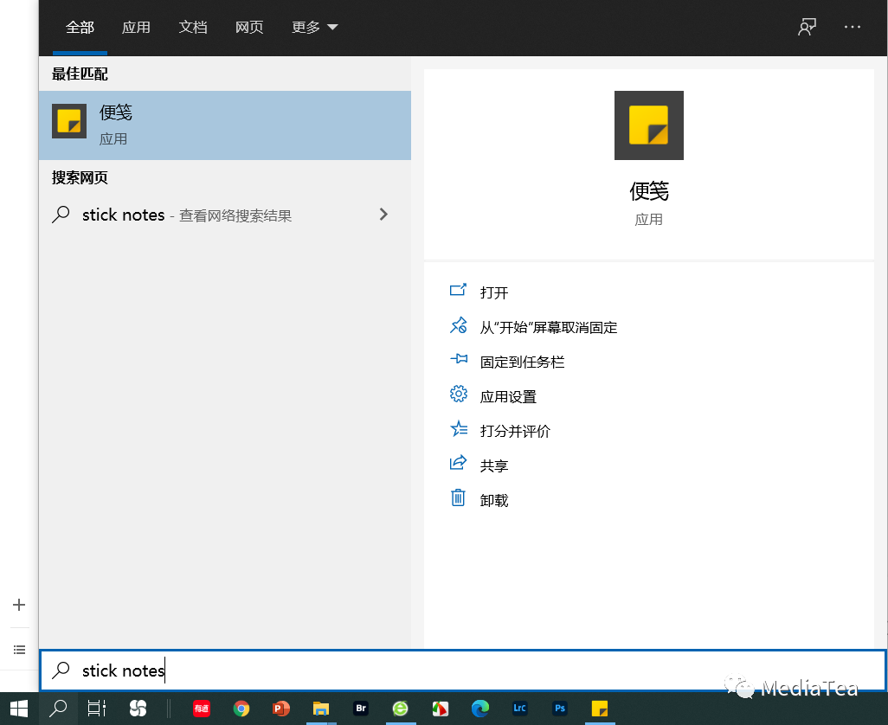This screenshot has height=725, width=888.
Task: Open 应用设置
Action: pyautogui.click(x=508, y=397)
